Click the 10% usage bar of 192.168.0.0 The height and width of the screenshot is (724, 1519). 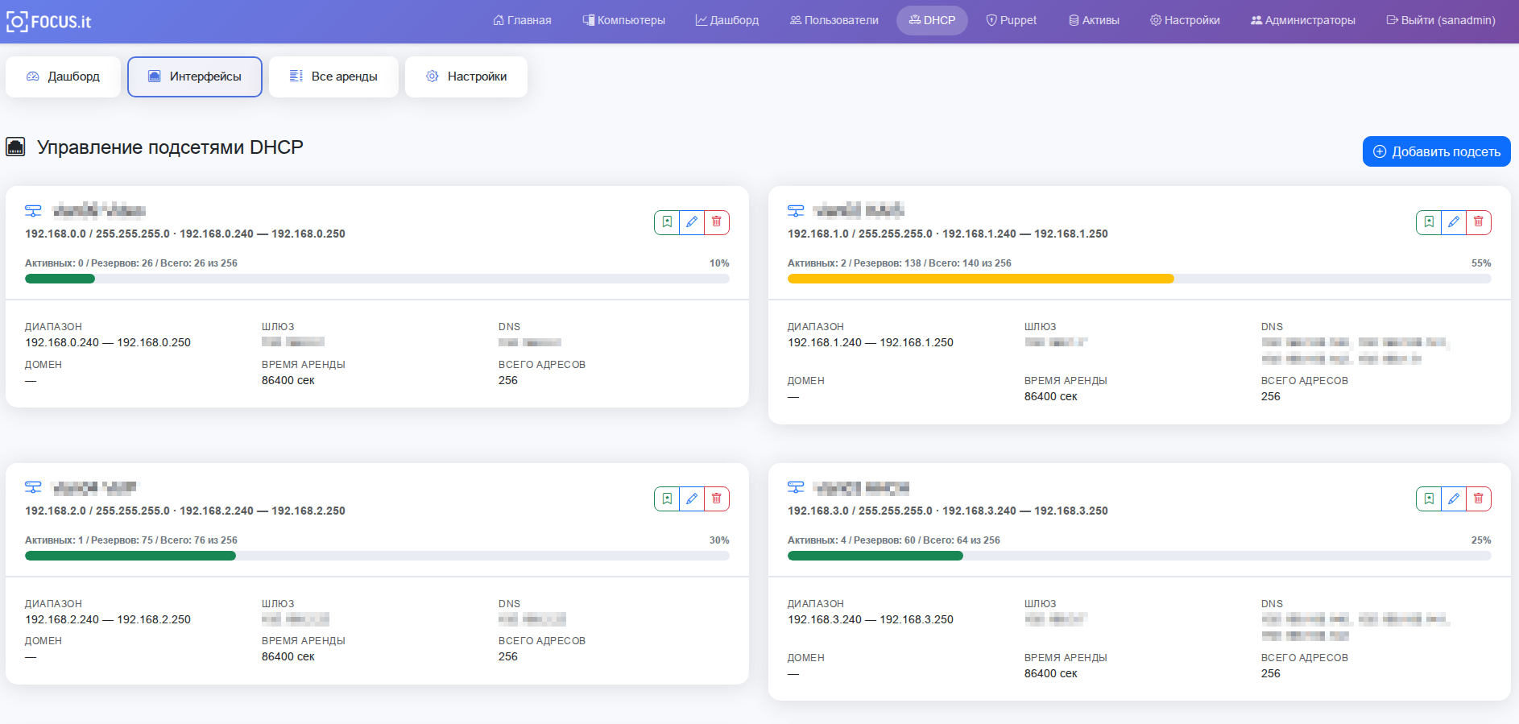pos(377,279)
